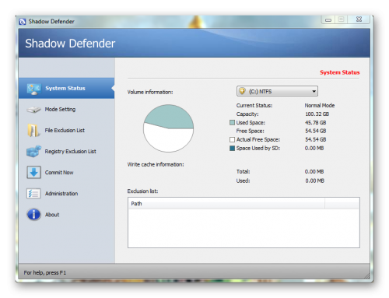Click the For help, press F1 status text
The image size is (389, 298).
(x=45, y=273)
